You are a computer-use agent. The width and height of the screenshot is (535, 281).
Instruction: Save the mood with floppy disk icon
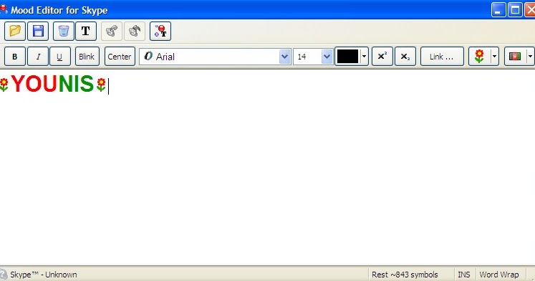coord(38,31)
